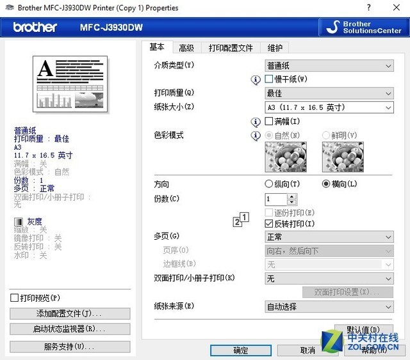410x360 pixels.
Task: Click summary text 水印 : 关
Action: coord(30,255)
